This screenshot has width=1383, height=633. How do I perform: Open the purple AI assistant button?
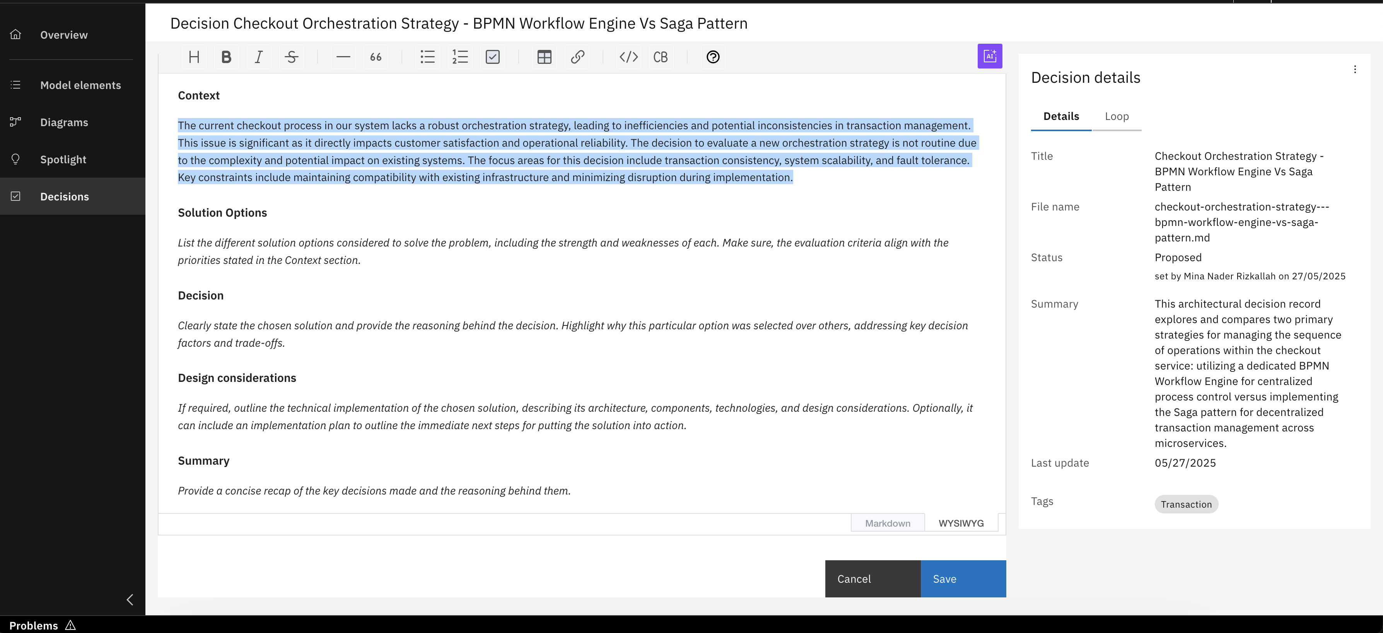pos(989,56)
